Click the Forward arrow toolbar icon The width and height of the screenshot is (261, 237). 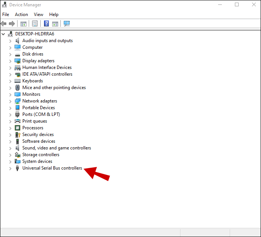click(12, 23)
